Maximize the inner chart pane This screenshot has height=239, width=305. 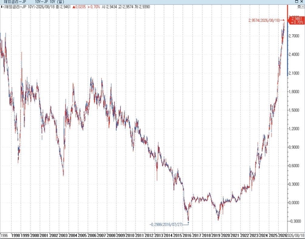299,7
